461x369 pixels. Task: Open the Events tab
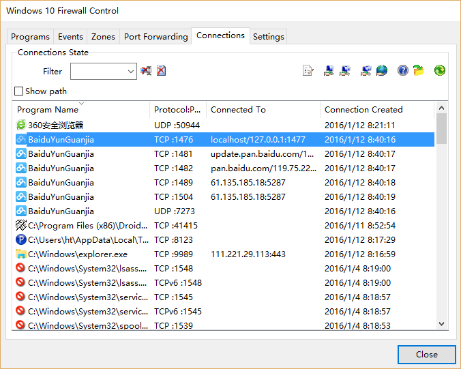70,37
